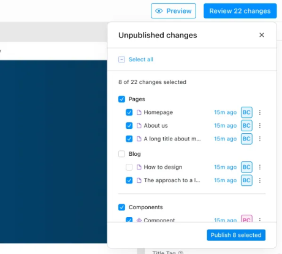Click the PC avatar on the Component row
282x254 pixels.
pyautogui.click(x=246, y=219)
